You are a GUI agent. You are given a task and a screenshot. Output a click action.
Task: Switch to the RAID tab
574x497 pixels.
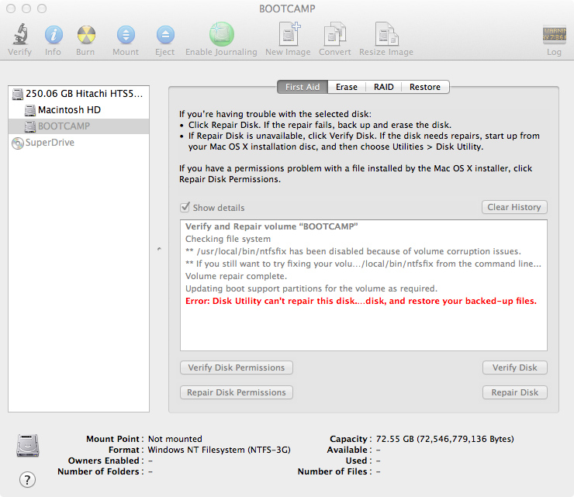[x=383, y=87]
